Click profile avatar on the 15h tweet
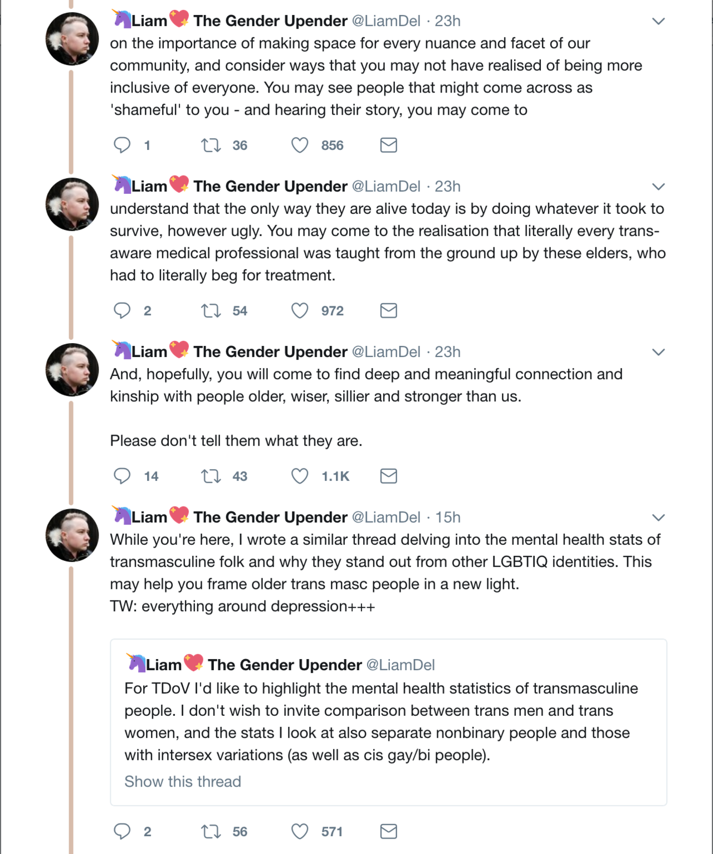Screen dimensions: 713x854 coord(72,535)
